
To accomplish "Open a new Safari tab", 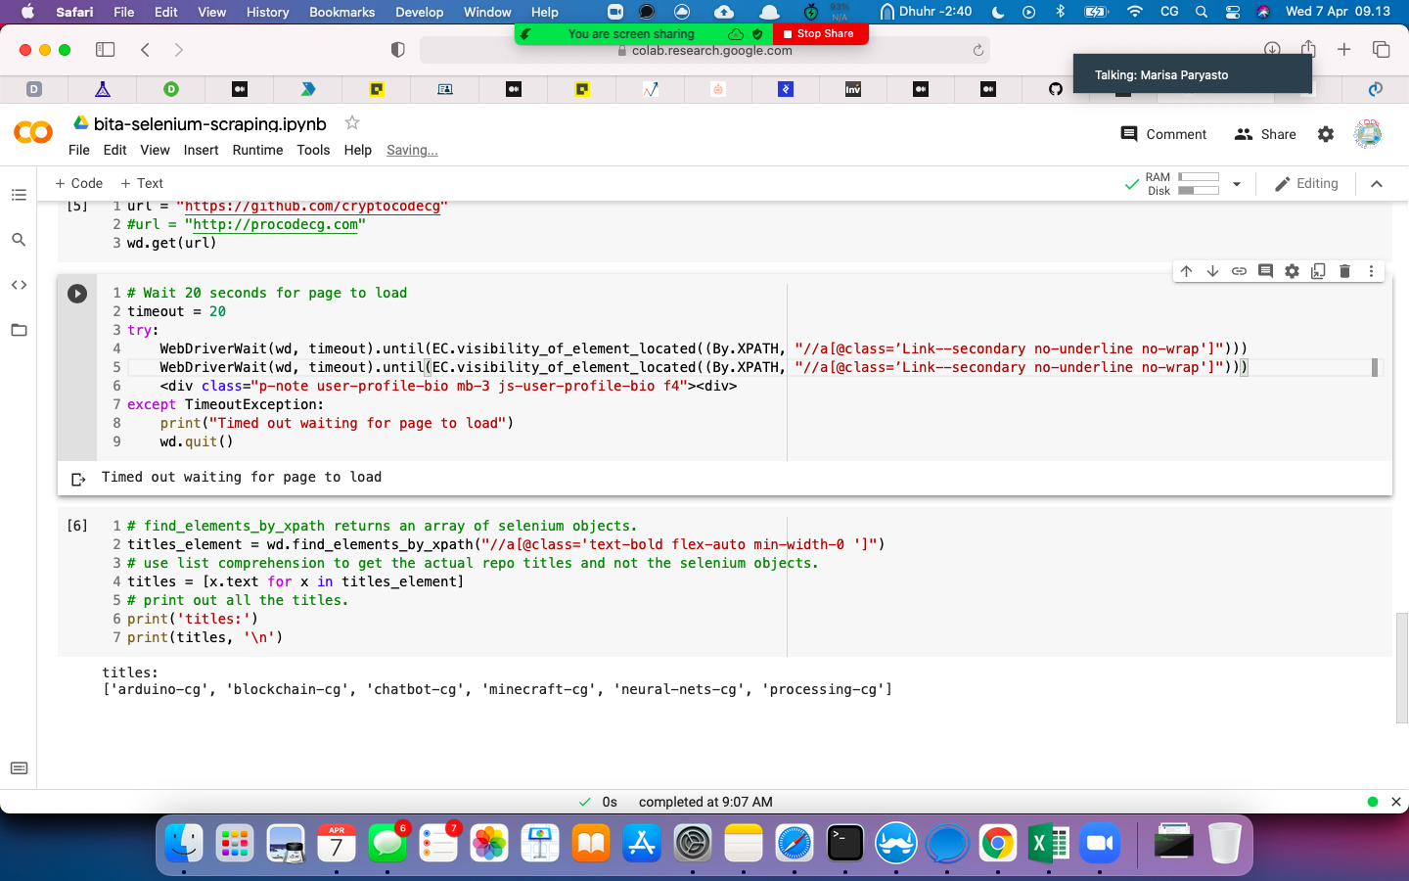I will 1344,49.
